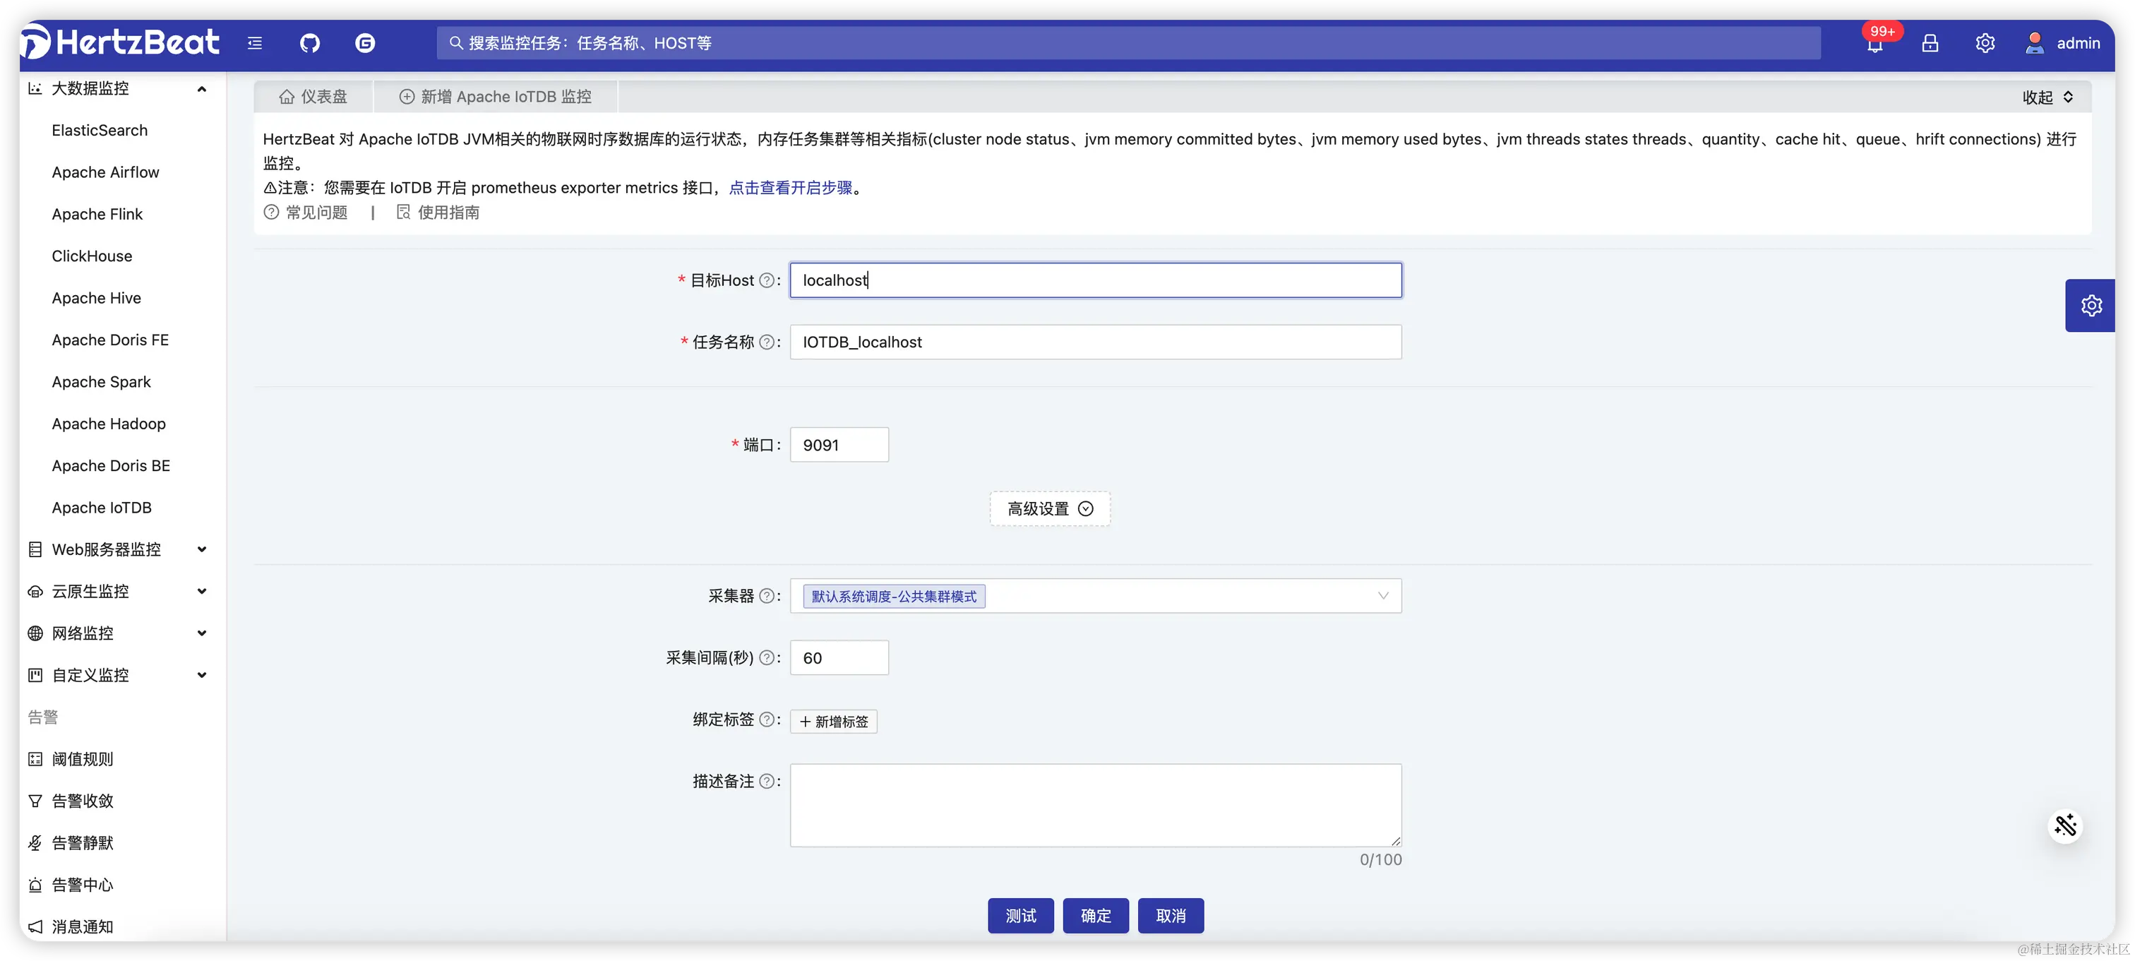This screenshot has height=961, width=2135.
Task: Expand the Web服务器监控 menu group
Action: [201, 549]
